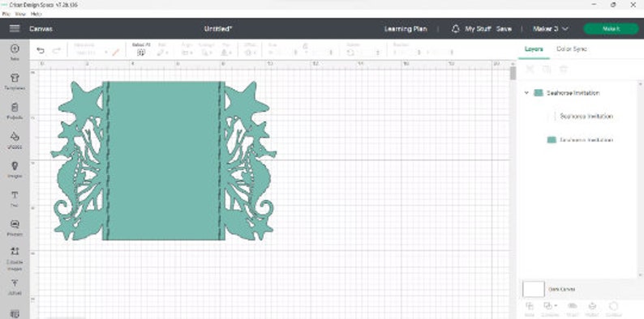The width and height of the screenshot is (644, 319).
Task: Click the Delete trash icon in Layers panel
Action: click(564, 69)
